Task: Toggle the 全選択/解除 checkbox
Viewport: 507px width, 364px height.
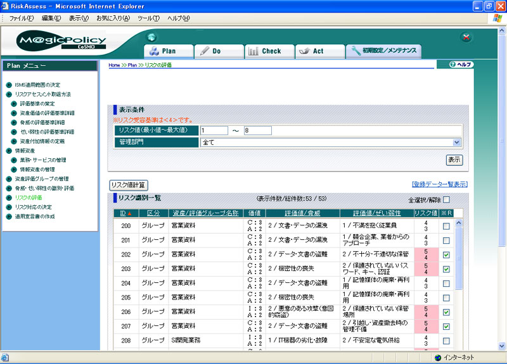Action: [446, 199]
